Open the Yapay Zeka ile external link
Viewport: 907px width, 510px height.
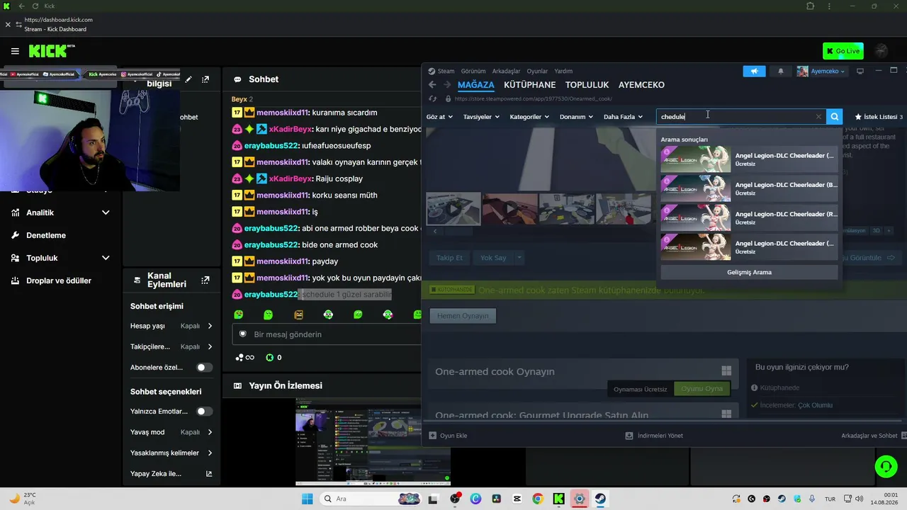(x=209, y=473)
